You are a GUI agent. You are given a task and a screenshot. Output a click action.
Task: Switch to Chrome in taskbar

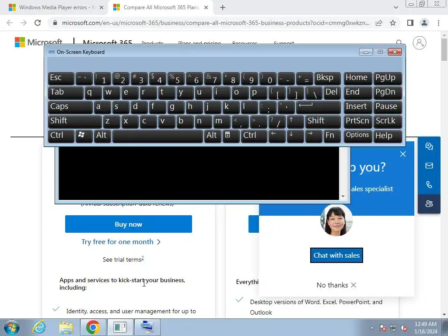[93, 327]
